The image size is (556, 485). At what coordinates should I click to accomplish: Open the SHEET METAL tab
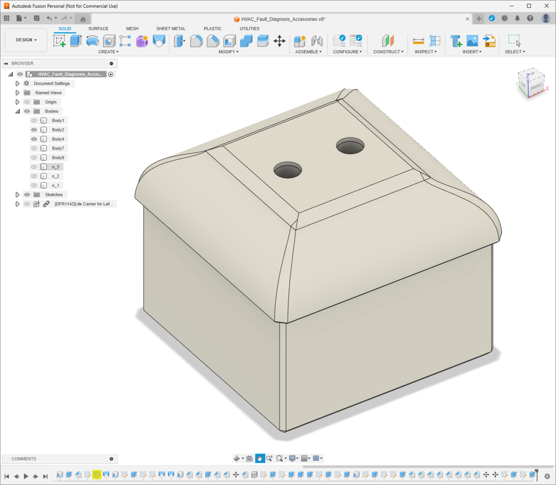coord(171,29)
